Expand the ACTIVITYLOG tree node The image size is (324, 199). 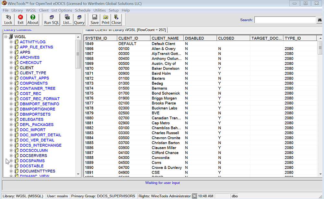click(11, 42)
